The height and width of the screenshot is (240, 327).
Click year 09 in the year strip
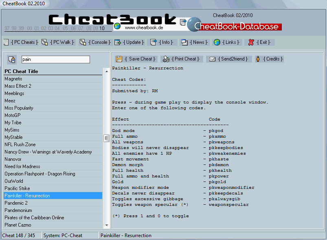(96, 28)
